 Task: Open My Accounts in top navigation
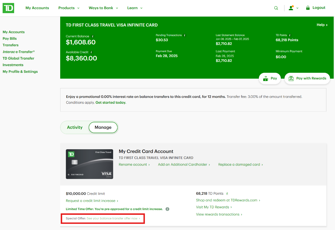click(x=37, y=8)
